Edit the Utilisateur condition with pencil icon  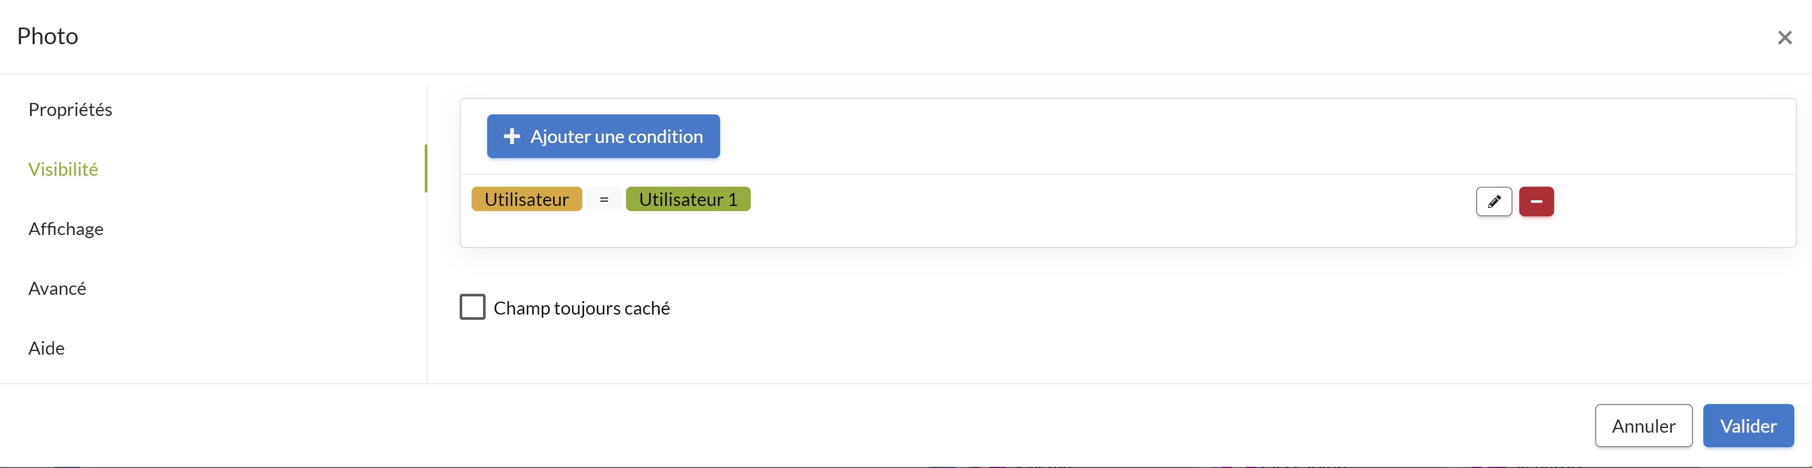(x=1493, y=201)
